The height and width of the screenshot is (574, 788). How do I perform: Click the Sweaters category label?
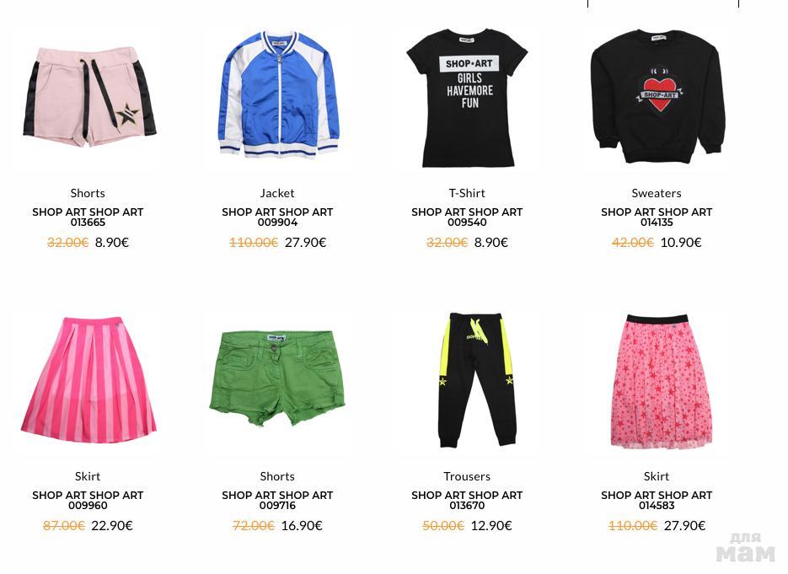click(x=657, y=194)
